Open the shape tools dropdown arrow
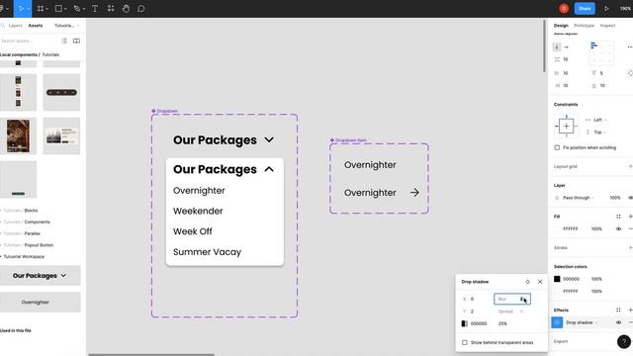The width and height of the screenshot is (633, 356). coord(65,9)
